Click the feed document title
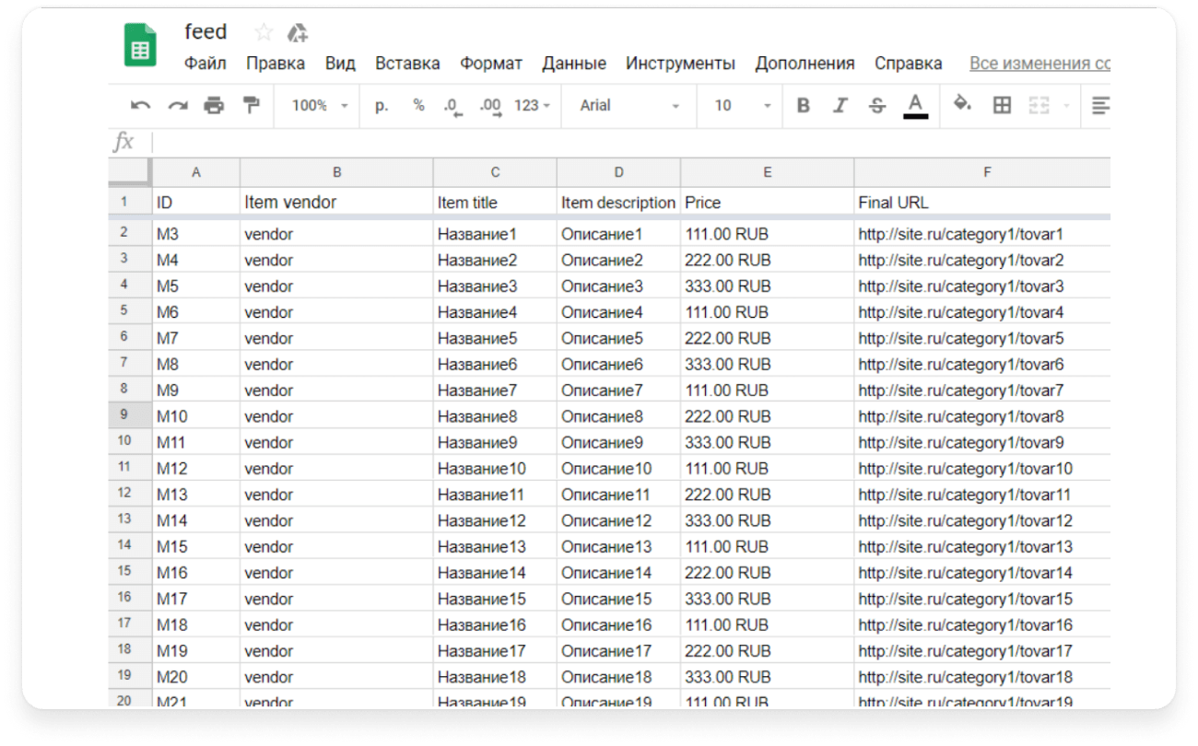Image resolution: width=1198 pixels, height=746 pixels. point(206,32)
